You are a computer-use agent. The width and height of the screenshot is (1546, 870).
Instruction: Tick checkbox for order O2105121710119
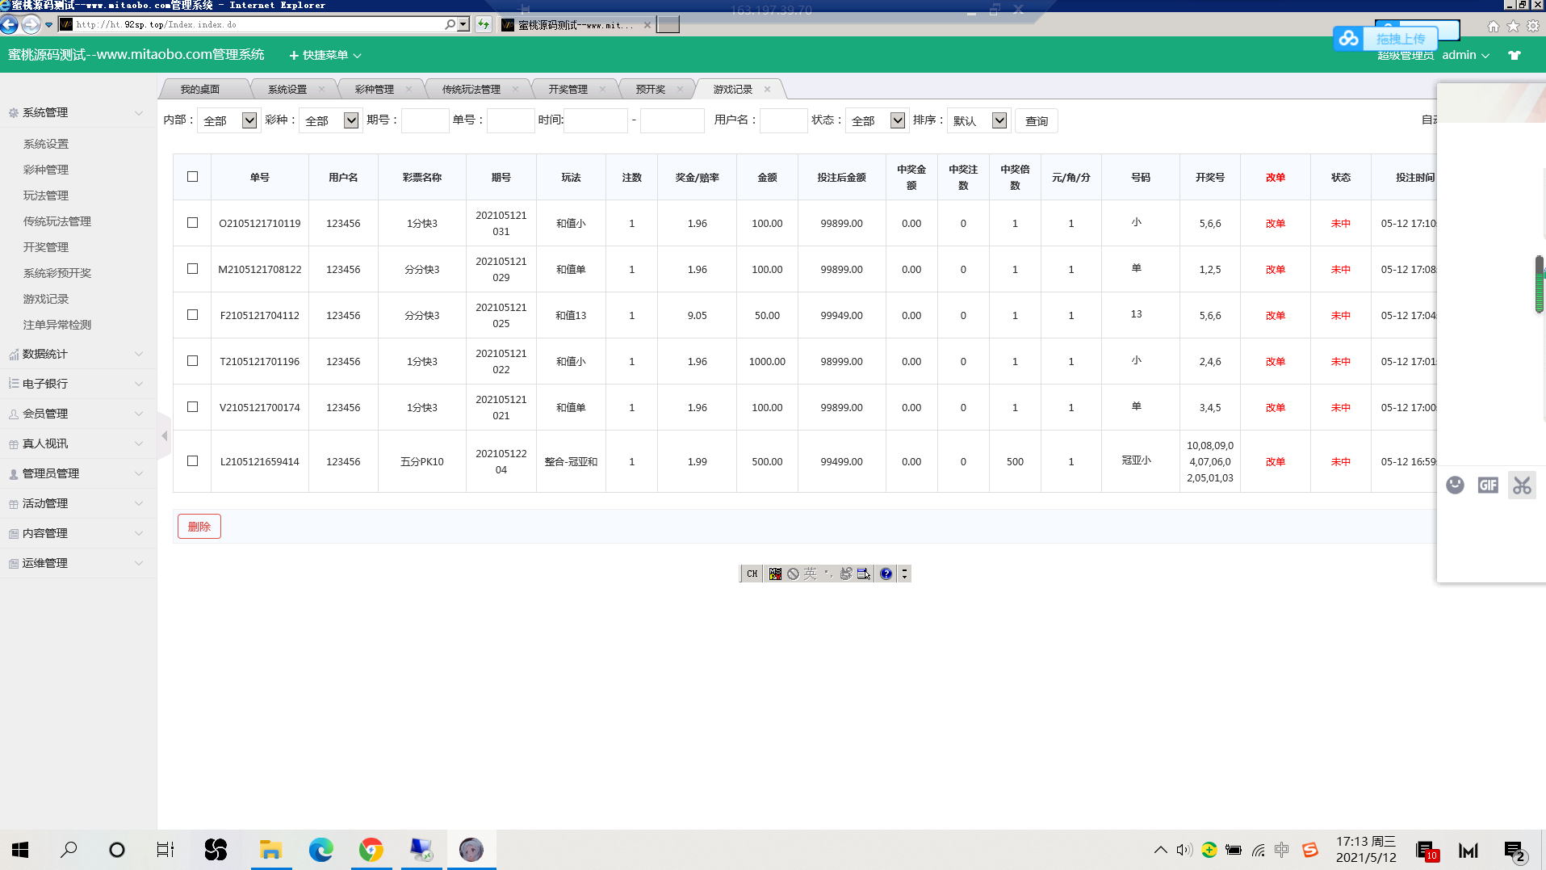(192, 223)
